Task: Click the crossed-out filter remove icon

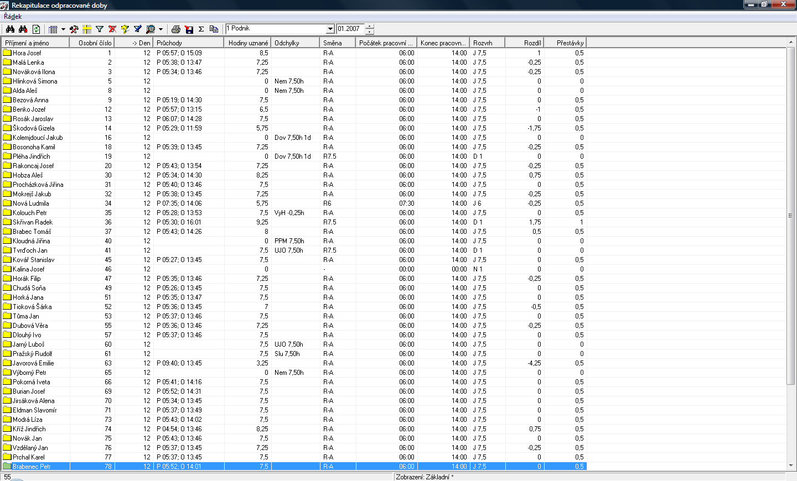Action: click(x=112, y=29)
